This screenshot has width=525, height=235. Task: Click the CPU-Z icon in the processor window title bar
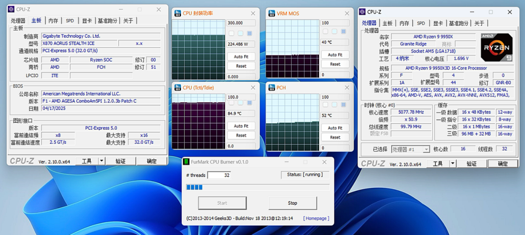tap(363, 12)
